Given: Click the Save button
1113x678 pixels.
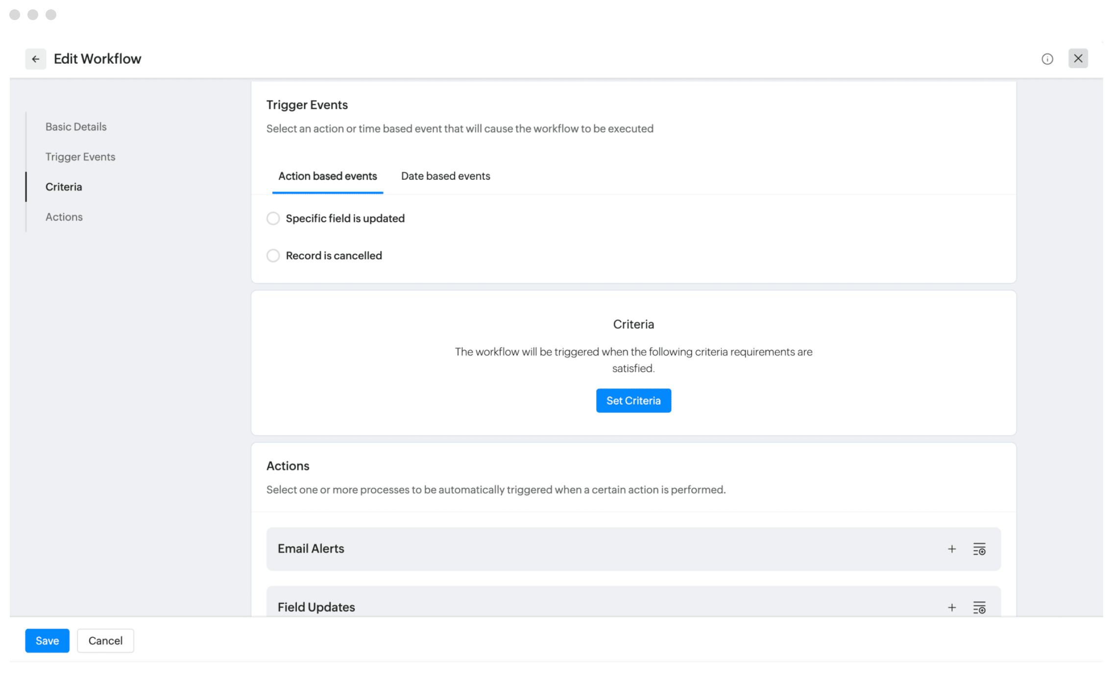Looking at the screenshot, I should click(47, 640).
